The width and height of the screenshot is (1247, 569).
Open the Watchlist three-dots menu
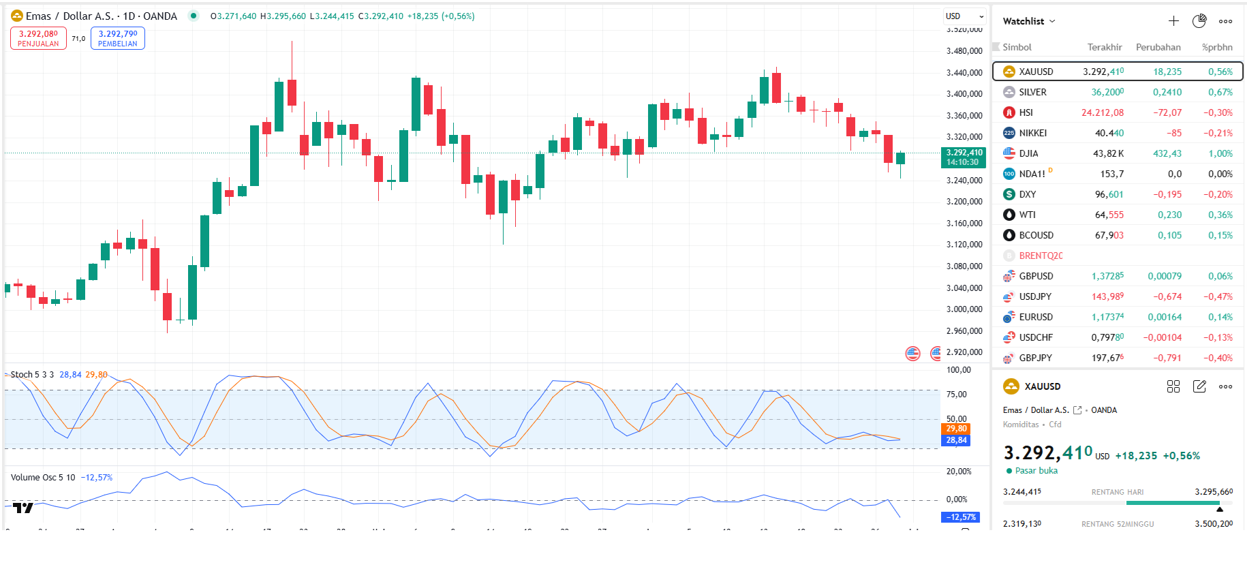pos(1225,21)
